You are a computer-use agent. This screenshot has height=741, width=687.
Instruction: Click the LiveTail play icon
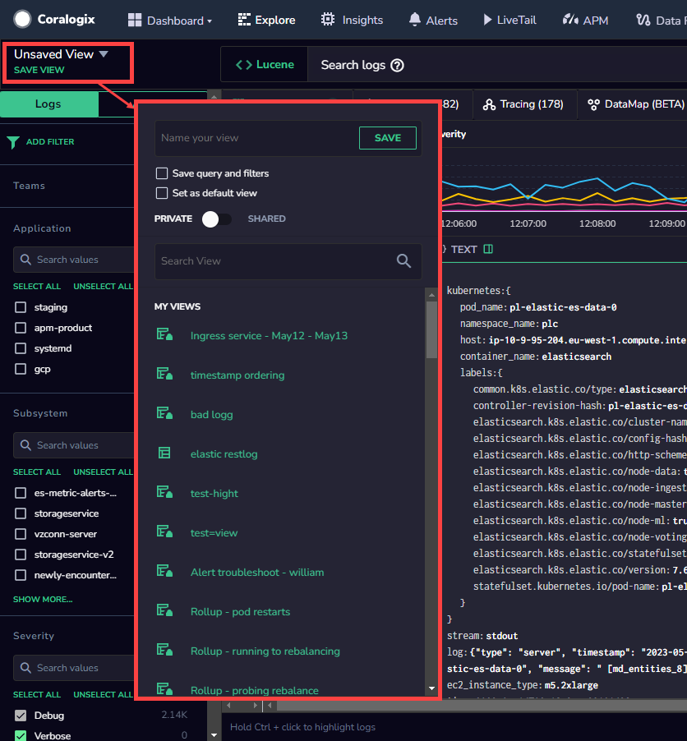tap(487, 20)
